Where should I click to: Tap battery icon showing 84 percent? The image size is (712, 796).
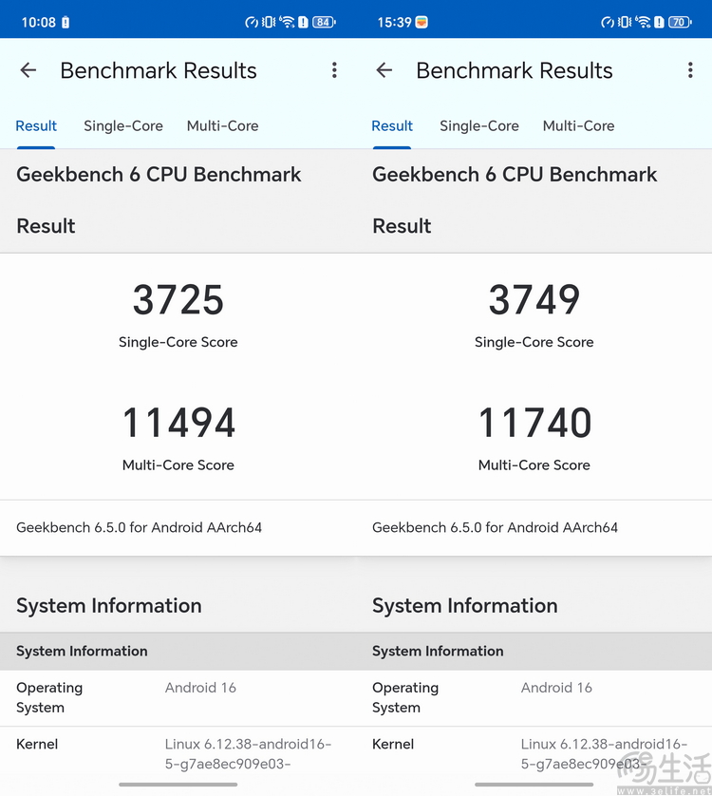(x=324, y=22)
